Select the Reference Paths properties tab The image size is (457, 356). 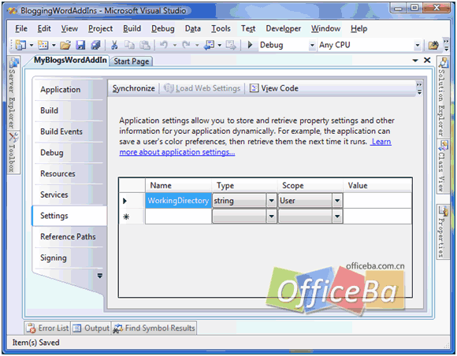(68, 236)
